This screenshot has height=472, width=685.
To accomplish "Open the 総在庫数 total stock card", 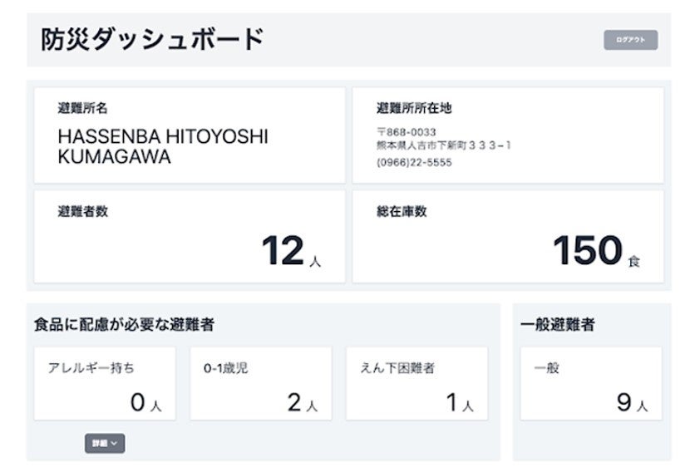I will click(x=507, y=236).
